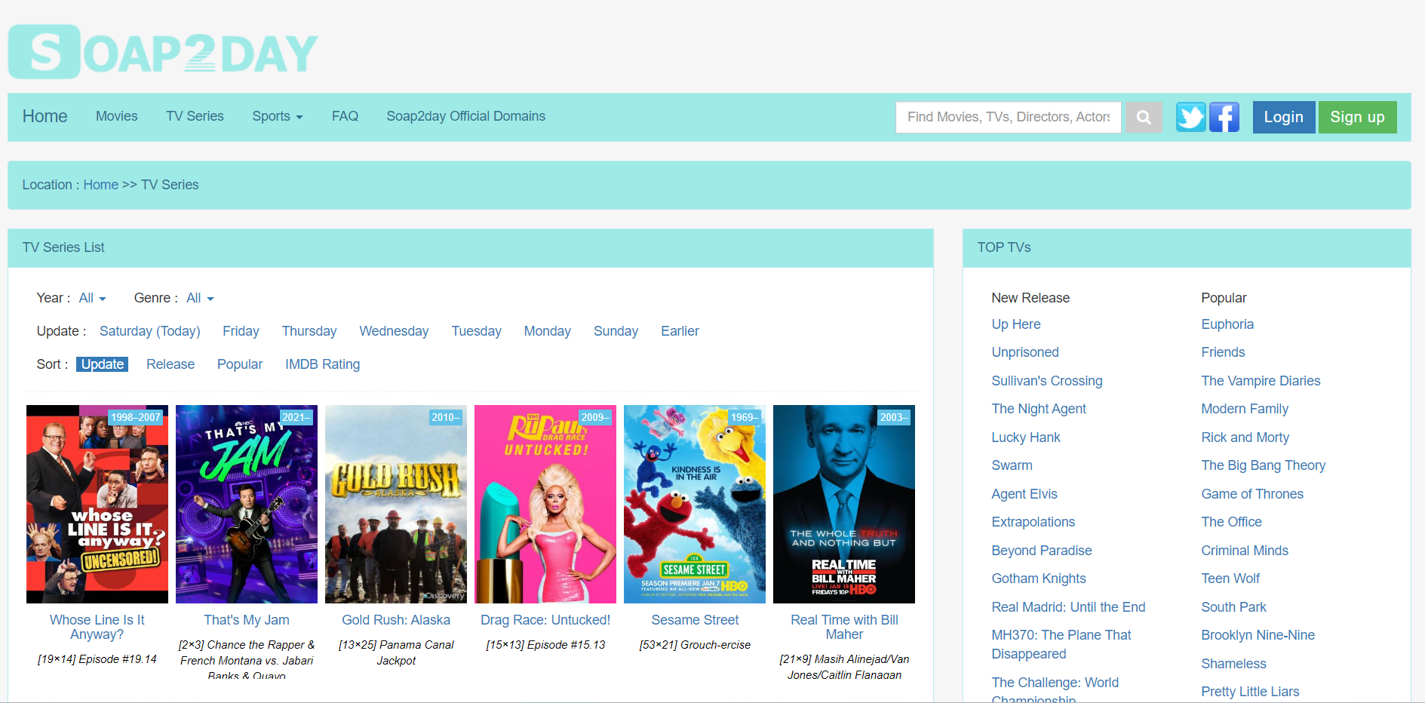Open Friends in Popular list
1425x703 pixels.
click(x=1223, y=352)
